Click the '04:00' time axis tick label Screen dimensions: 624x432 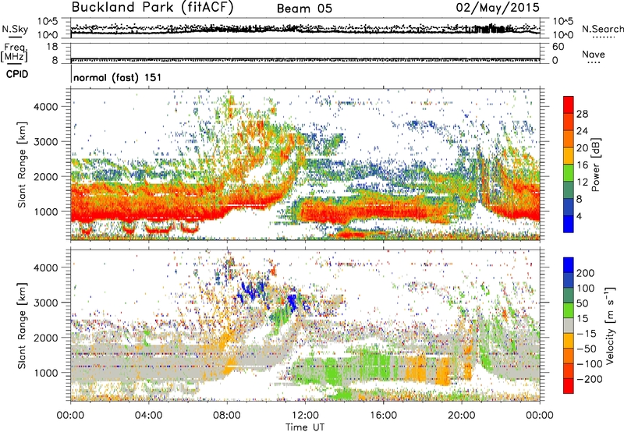pos(149,416)
